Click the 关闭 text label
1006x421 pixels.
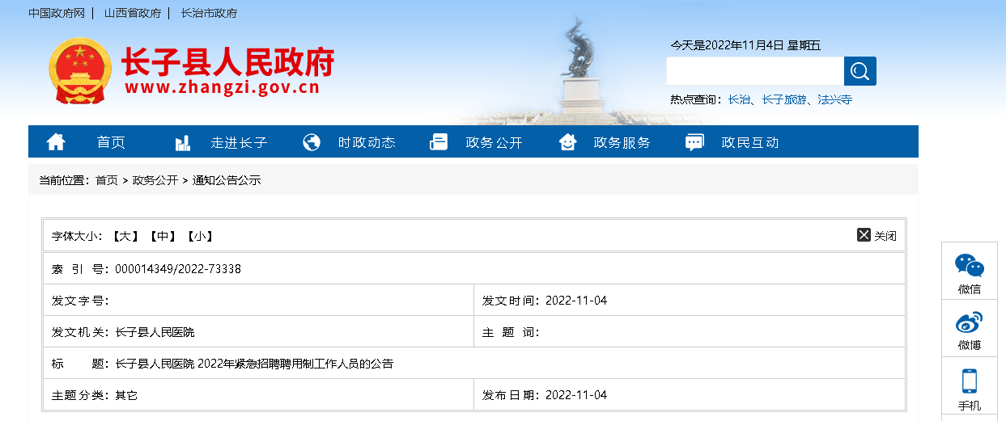coord(885,236)
